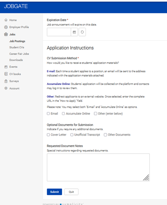The width and height of the screenshot is (167, 205).
Task: Click the Account gear icon
Action: click(6, 88)
